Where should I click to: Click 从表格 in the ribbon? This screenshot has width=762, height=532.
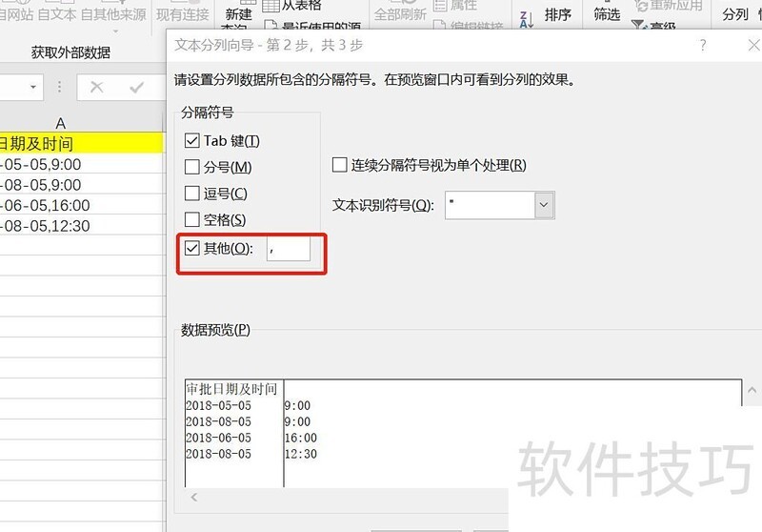click(x=292, y=6)
